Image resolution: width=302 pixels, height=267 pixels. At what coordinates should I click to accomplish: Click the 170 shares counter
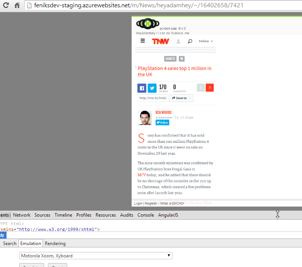point(163,88)
